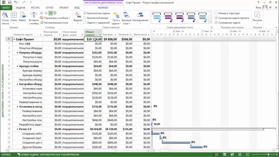Image resolution: width=279 pixels, height=157 pixels.
Task: Click align left column icon
Action: click(x=42, y=13)
